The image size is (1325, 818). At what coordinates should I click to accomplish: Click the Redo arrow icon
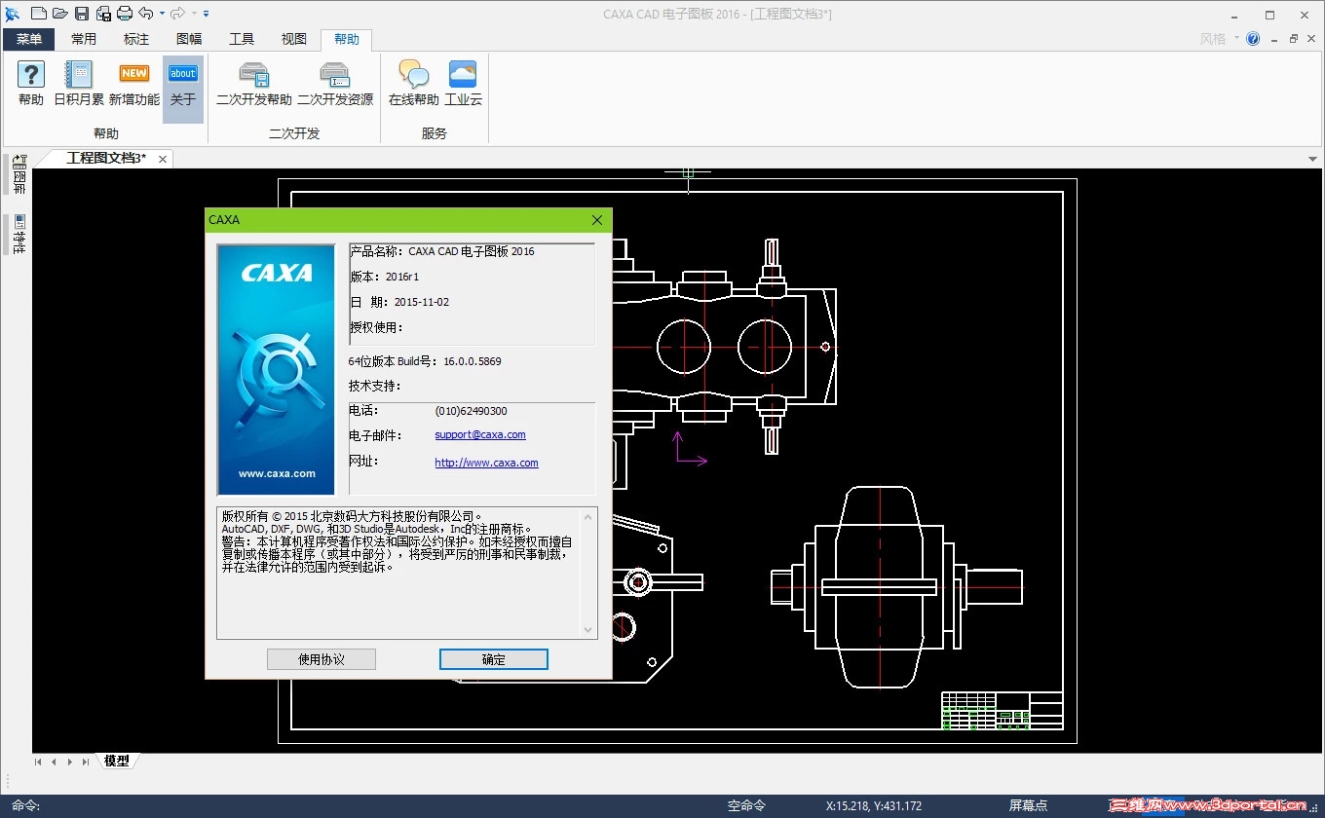[177, 13]
